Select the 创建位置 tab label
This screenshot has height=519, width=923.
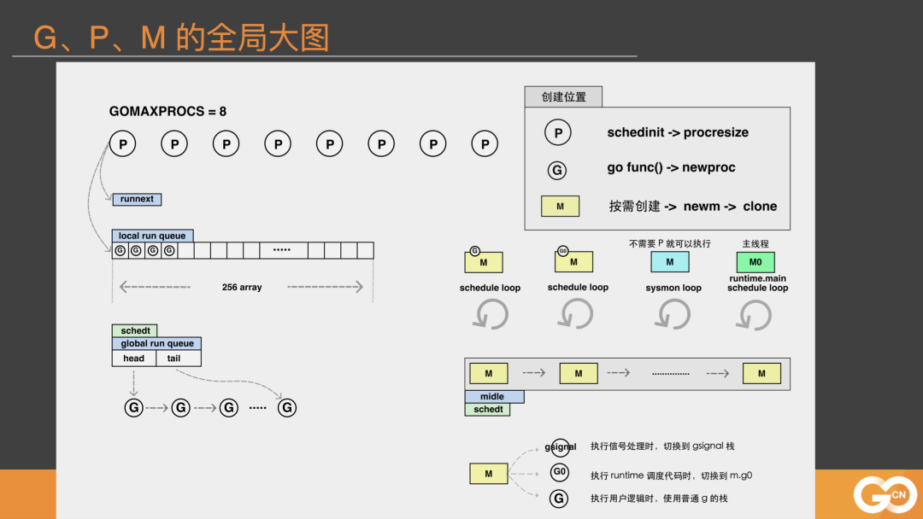coord(563,97)
